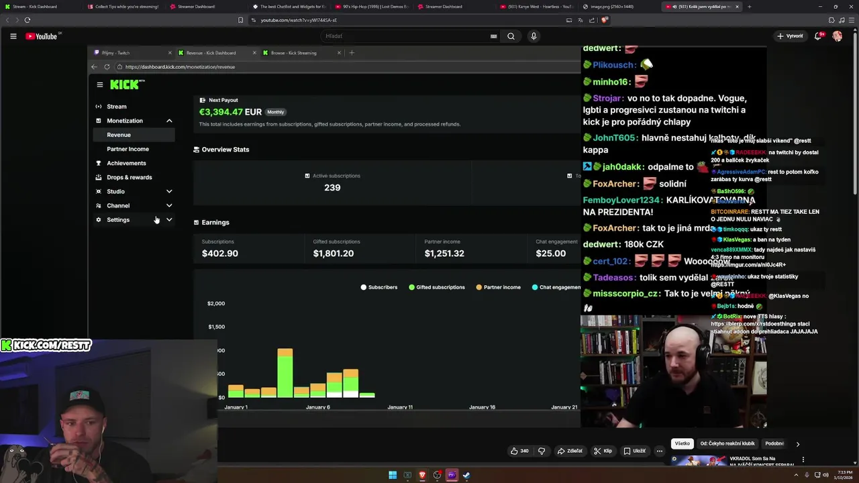This screenshot has width=859, height=483.
Task: Toggle the Subscribers series in chart legend
Action: click(x=379, y=287)
